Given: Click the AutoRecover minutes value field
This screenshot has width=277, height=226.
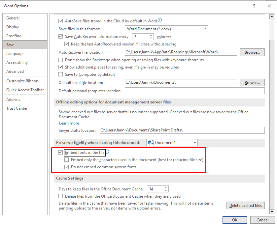Looking at the screenshot, I should [x=141, y=37].
